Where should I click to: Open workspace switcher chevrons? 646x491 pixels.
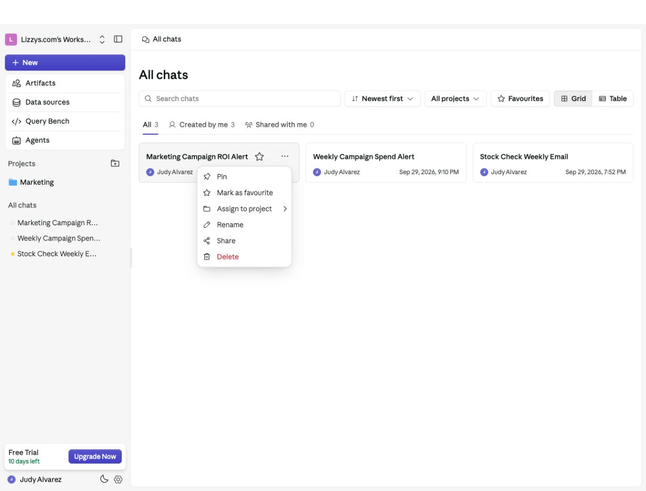102,39
